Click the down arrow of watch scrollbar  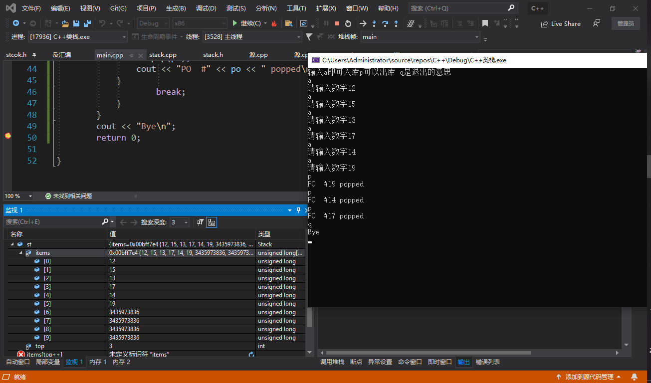[309, 353]
